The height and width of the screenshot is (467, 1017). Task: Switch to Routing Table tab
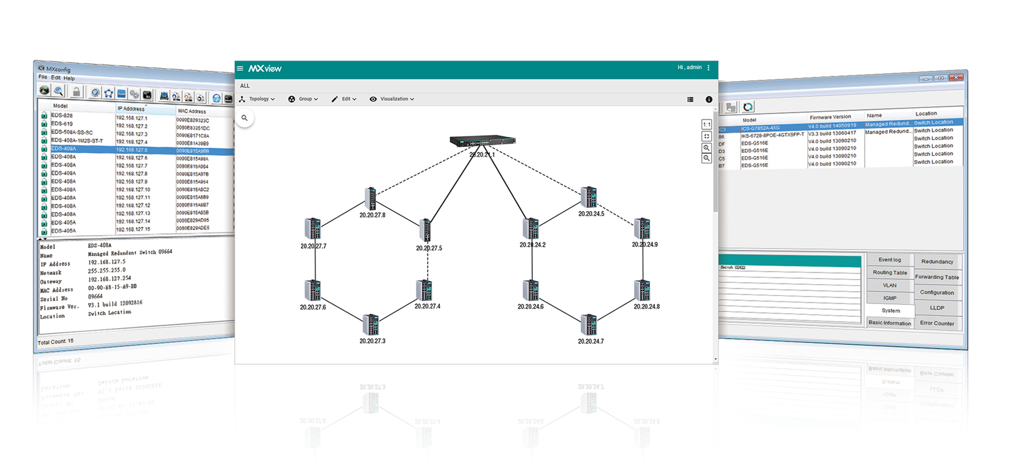pos(889,273)
